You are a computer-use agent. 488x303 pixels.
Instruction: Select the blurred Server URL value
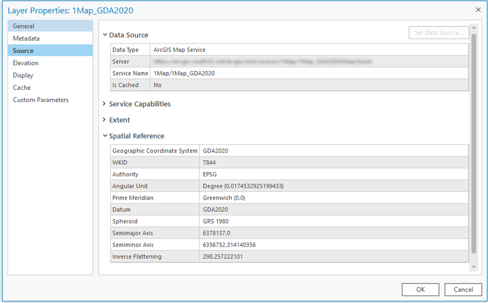click(263, 61)
